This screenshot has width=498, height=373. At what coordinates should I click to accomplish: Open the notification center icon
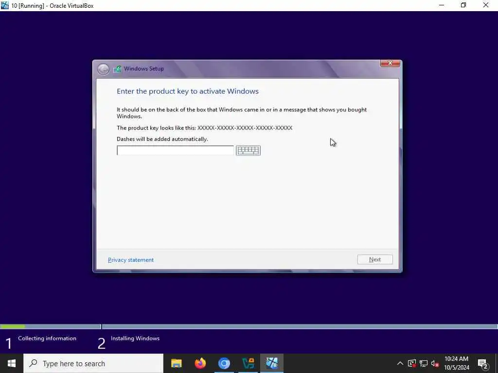coord(483,363)
